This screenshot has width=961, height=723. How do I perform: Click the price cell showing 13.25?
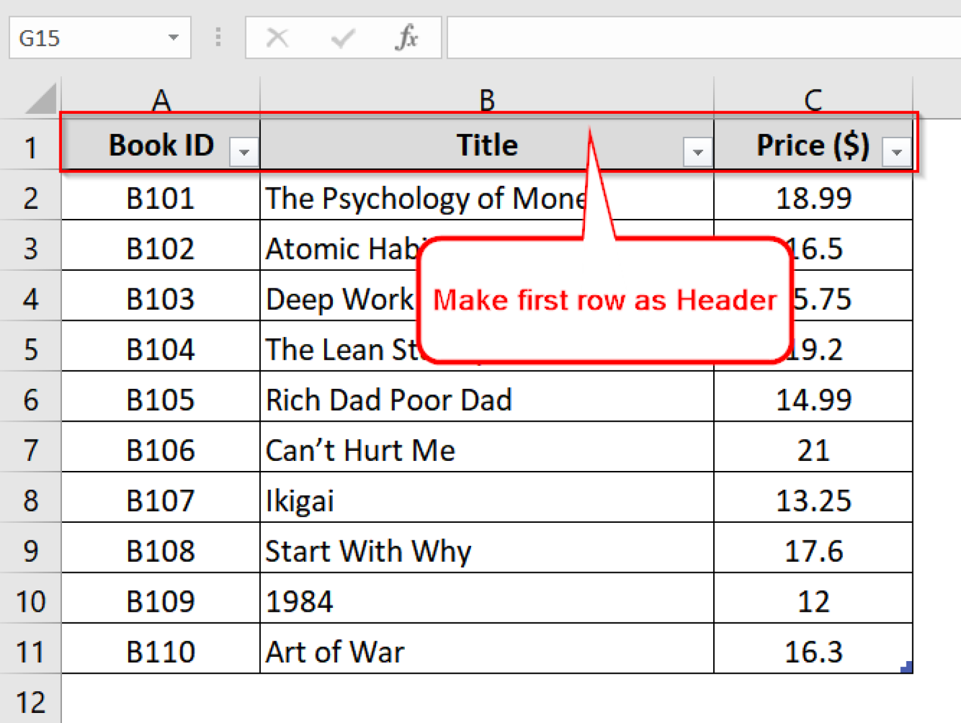[813, 500]
